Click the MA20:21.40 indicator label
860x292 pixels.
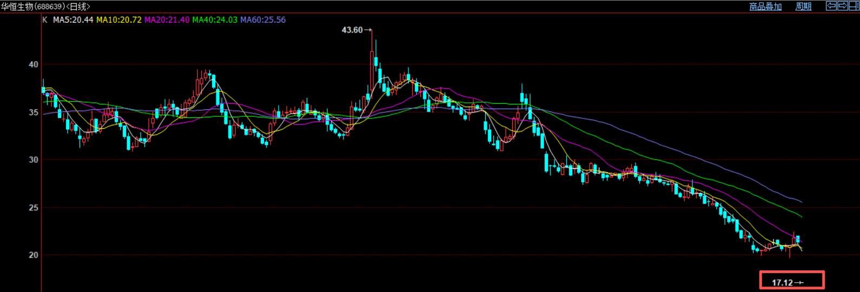[x=167, y=20]
